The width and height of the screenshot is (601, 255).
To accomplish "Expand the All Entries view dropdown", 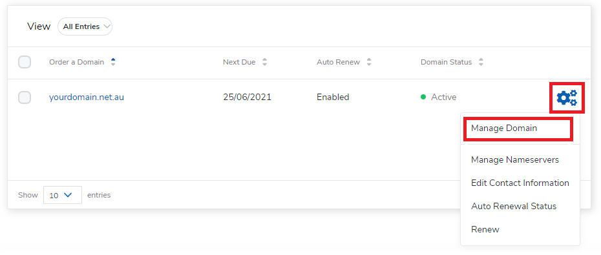I will (85, 26).
